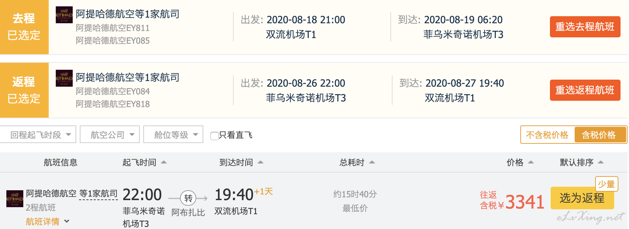Click Etihad logo in flight results list
Image resolution: width=629 pixels, height=229 pixels.
(14, 199)
